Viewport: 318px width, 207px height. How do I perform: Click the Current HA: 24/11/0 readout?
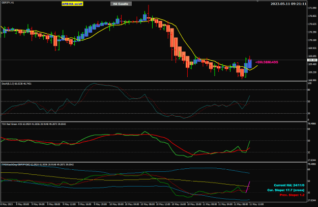pyautogui.click(x=289, y=185)
